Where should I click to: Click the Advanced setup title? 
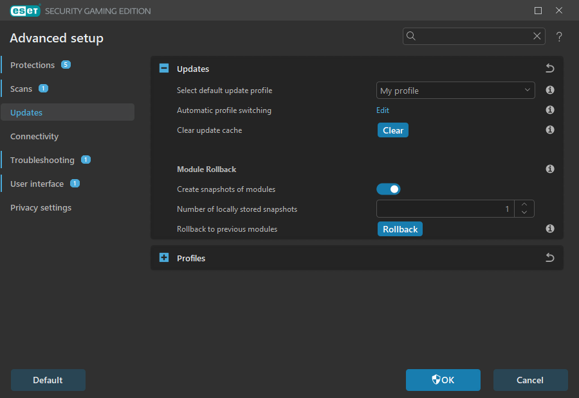pos(57,38)
